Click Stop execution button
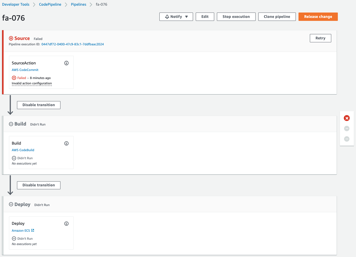The height and width of the screenshot is (257, 356). (236, 17)
